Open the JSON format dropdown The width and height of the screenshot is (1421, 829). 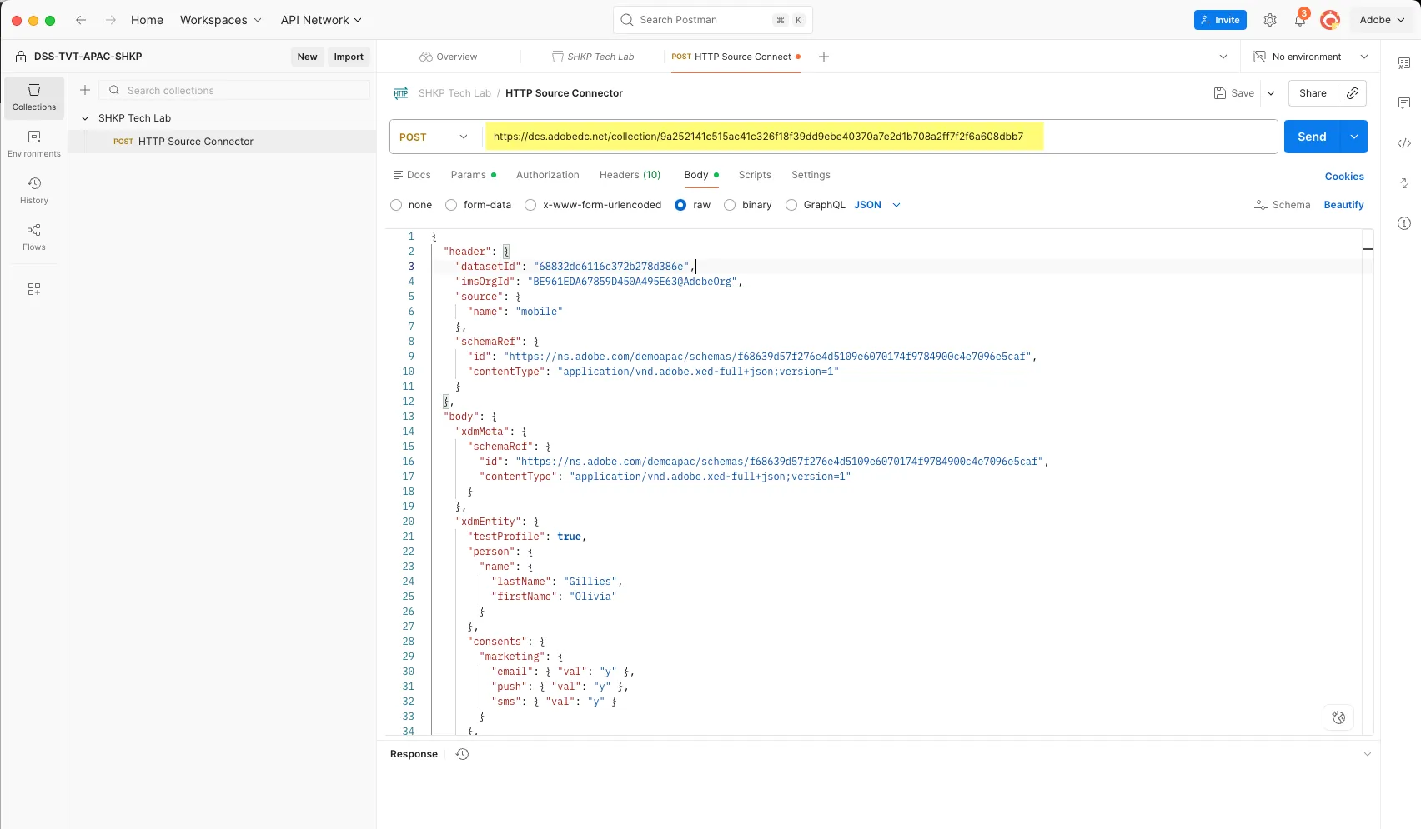[x=877, y=205]
